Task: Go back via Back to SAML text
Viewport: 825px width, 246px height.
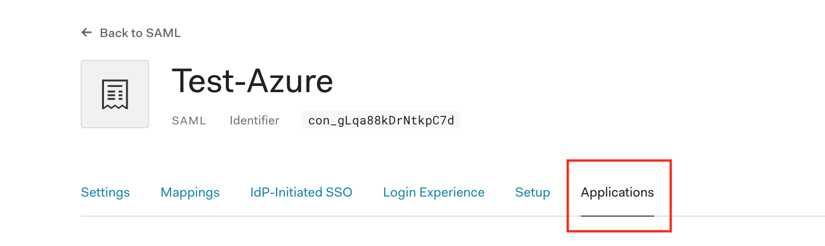Action: point(140,33)
